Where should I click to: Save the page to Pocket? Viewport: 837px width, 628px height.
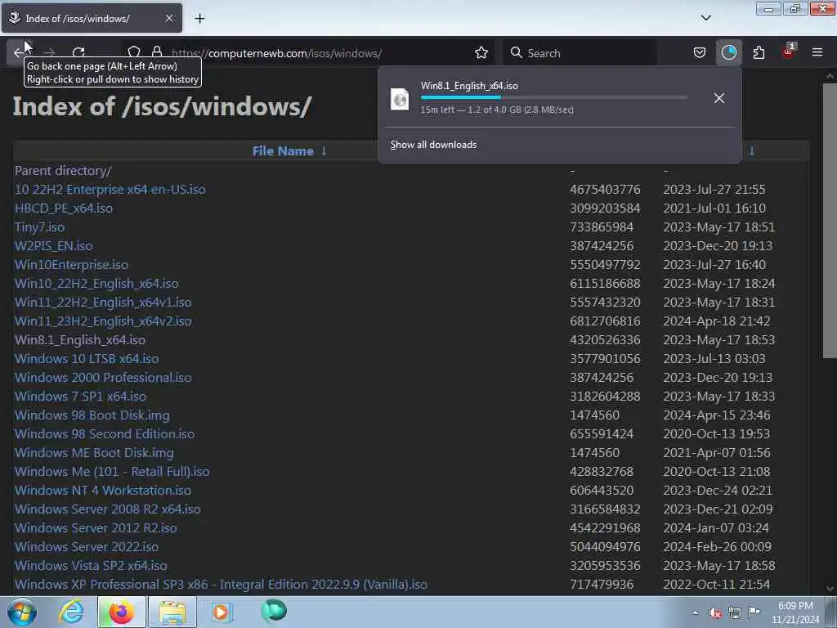[x=700, y=52]
